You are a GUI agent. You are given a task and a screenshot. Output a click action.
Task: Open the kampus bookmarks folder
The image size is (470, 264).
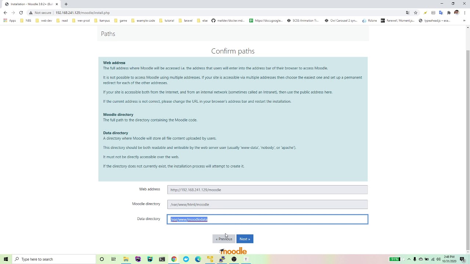point(102,21)
